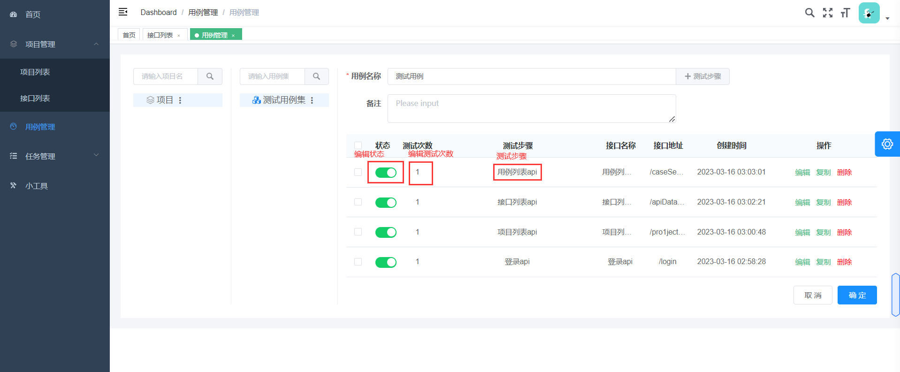
Task: Edit the 用例列表api row
Action: tap(802, 172)
